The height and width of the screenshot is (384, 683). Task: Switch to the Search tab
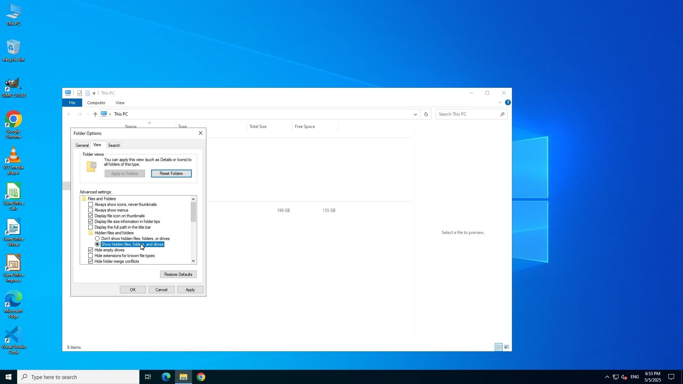pos(114,145)
